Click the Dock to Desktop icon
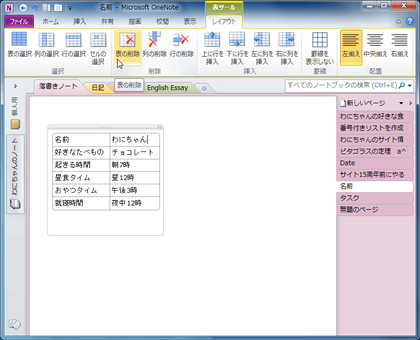 tap(47, 8)
